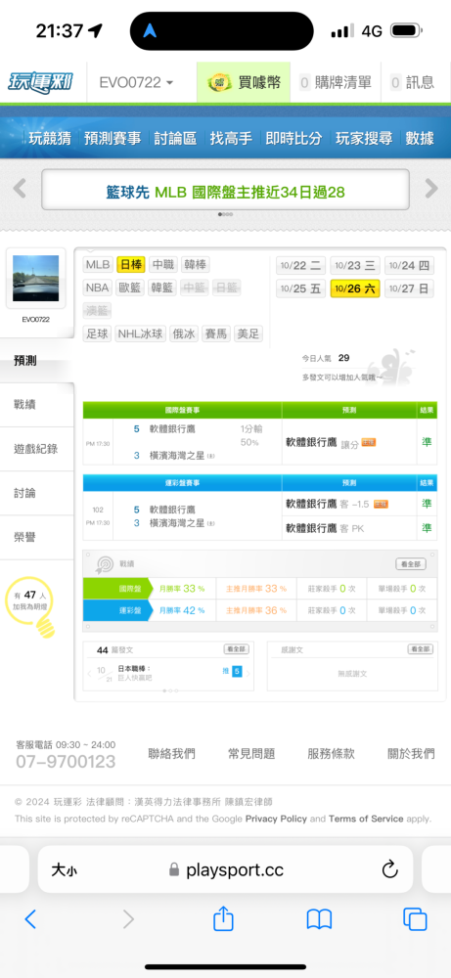Switch to the 榮譽 sidebar tab
The image size is (451, 978).
[37, 538]
